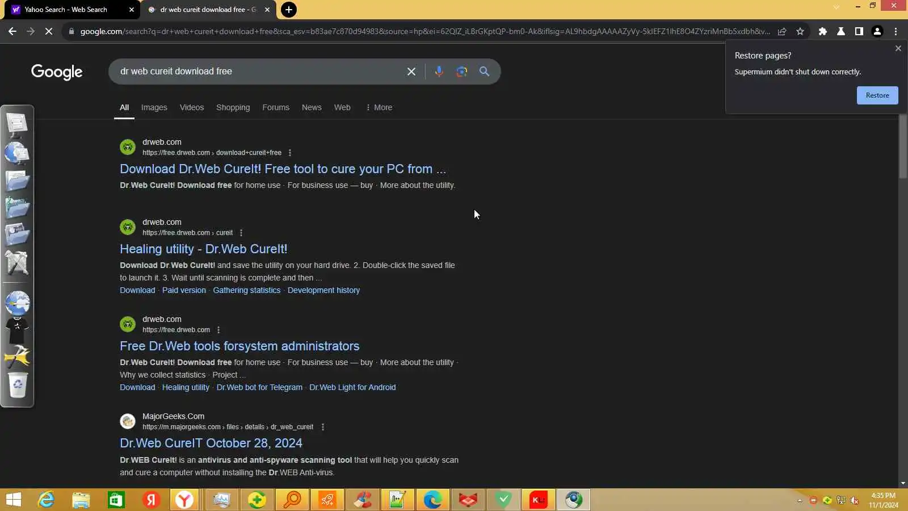Open the green shield taskbar app

coord(503,500)
